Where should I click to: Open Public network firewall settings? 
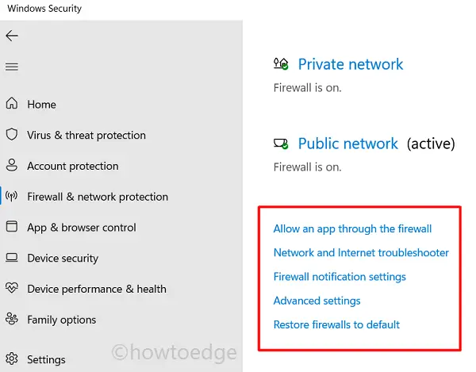pyautogui.click(x=347, y=144)
